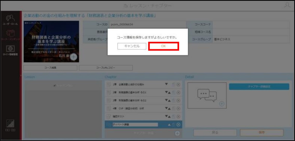Select 1章 企業活動と会計の仕組み chapter row

[x=143, y=84]
